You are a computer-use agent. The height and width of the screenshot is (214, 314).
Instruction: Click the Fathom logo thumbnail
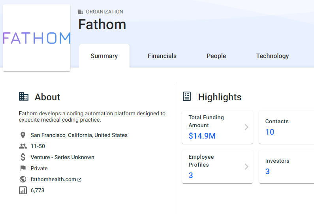click(x=37, y=38)
